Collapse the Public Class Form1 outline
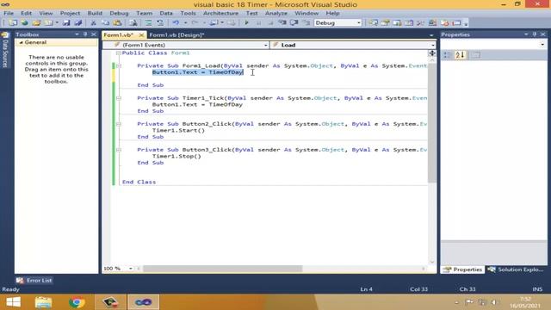The height and width of the screenshot is (310, 551). [119, 53]
